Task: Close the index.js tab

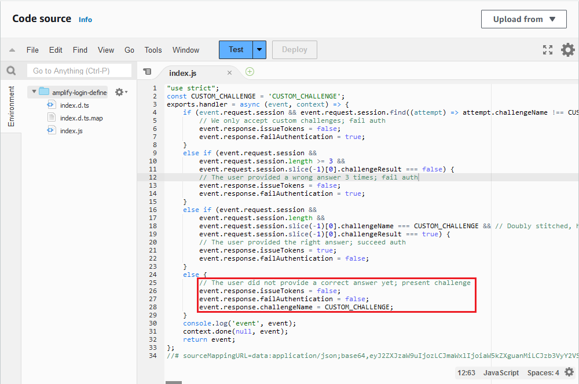Action: 229,73
